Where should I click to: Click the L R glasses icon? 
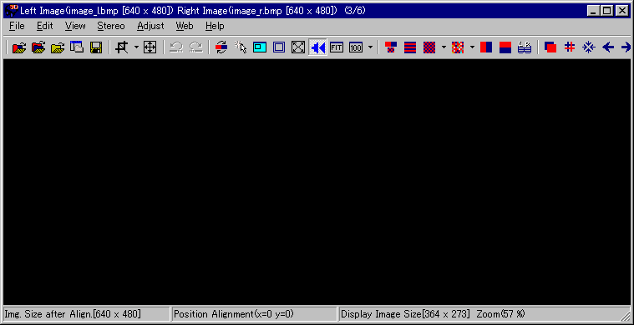525,47
